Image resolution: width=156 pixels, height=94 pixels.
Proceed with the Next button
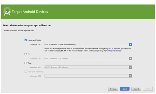pyautogui.click(x=124, y=89)
